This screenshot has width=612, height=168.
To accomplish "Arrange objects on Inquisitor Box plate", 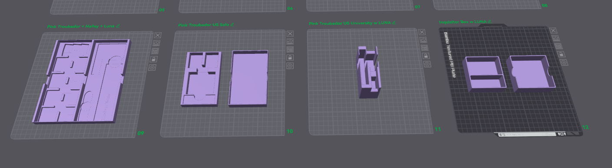I will 559,46.
